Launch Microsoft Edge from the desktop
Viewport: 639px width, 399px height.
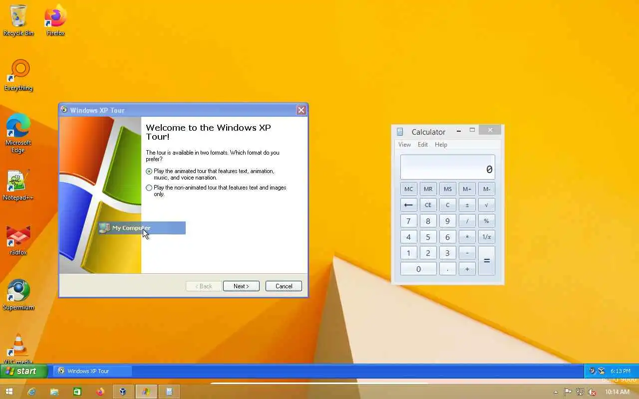point(18,133)
